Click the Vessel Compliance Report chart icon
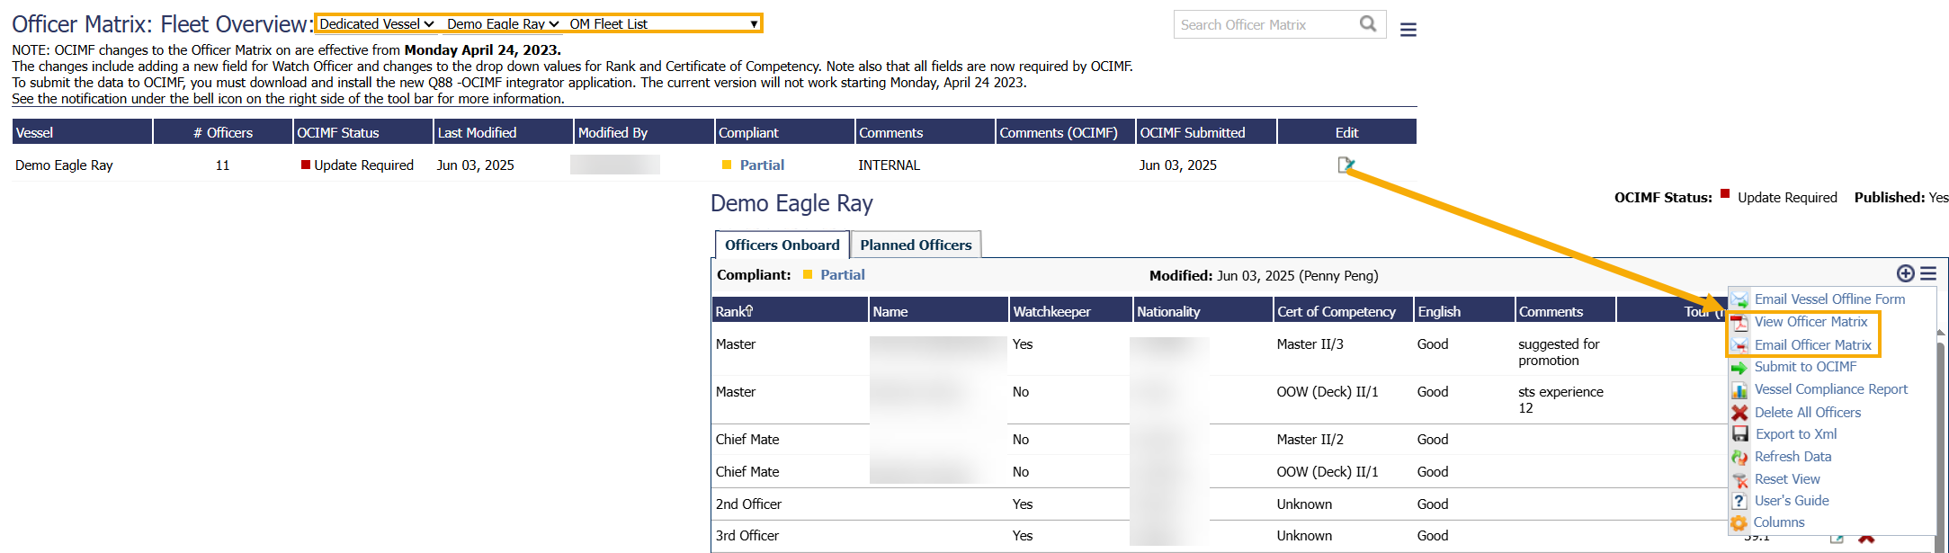Image resolution: width=1949 pixels, height=553 pixels. (1739, 390)
